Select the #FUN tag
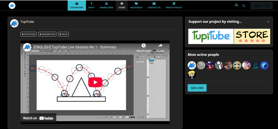 point(63,34)
